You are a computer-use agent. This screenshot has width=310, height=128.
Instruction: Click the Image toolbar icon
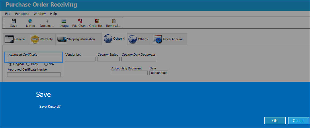pyautogui.click(x=64, y=23)
